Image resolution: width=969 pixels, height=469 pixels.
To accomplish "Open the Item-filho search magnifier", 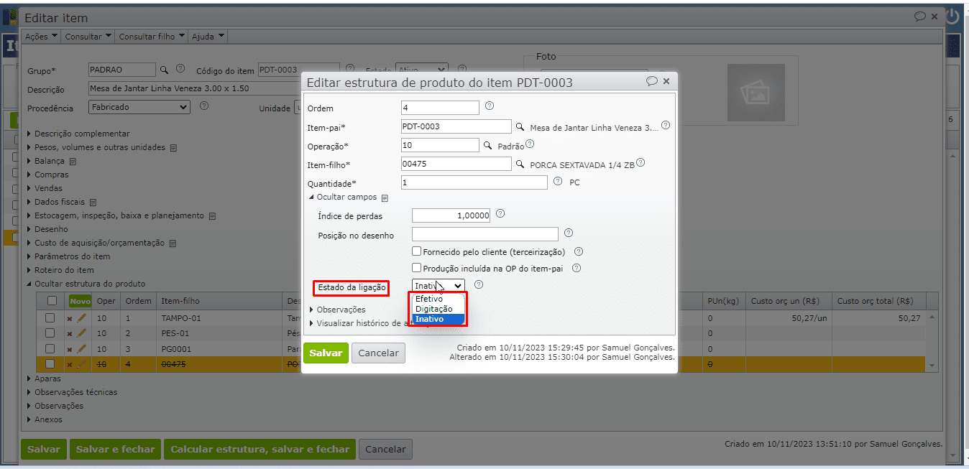I will pos(520,164).
